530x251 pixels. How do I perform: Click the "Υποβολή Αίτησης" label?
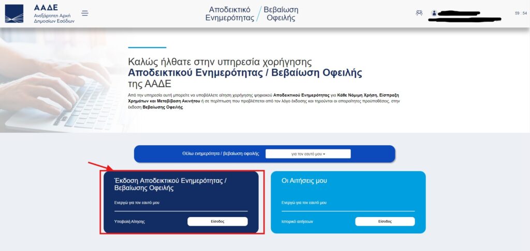click(x=129, y=222)
